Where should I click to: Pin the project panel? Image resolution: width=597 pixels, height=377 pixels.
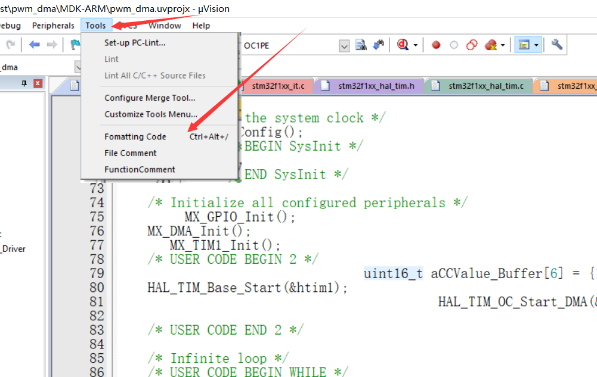pyautogui.click(x=24, y=83)
